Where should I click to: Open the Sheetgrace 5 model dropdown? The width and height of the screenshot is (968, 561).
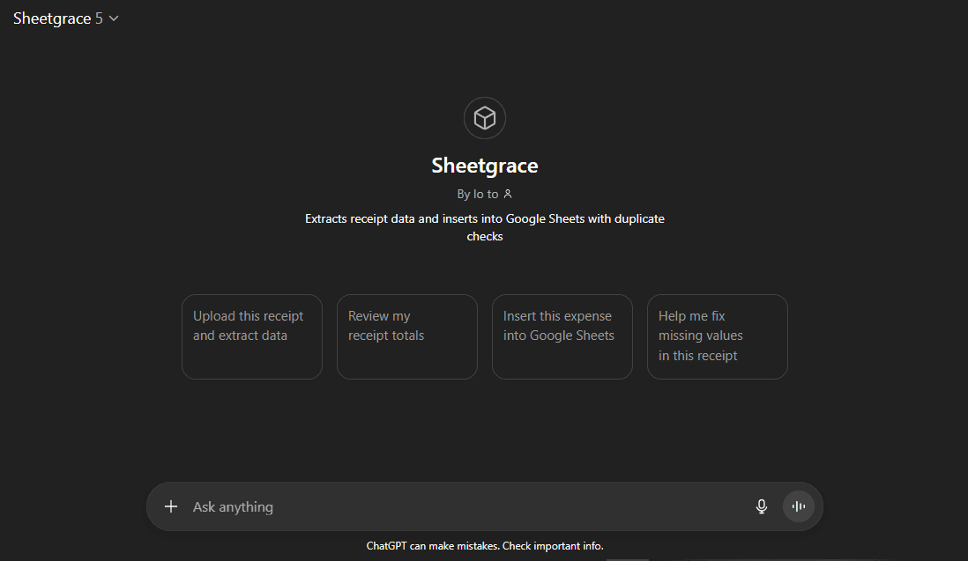coord(65,18)
